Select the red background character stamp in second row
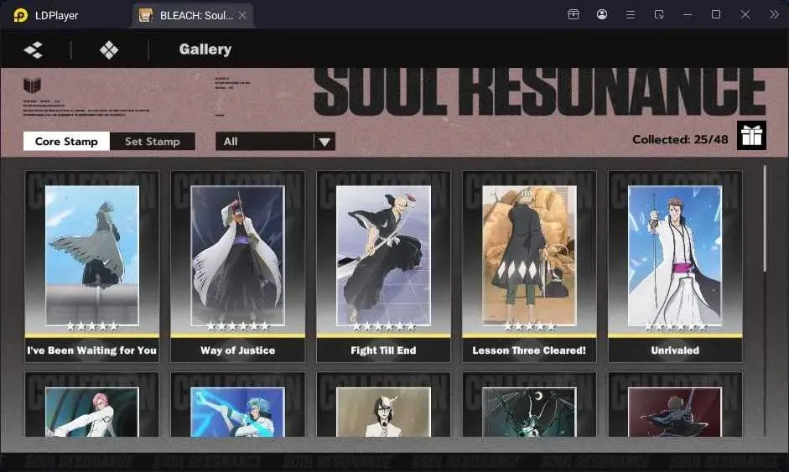The width and height of the screenshot is (789, 472). [x=675, y=405]
